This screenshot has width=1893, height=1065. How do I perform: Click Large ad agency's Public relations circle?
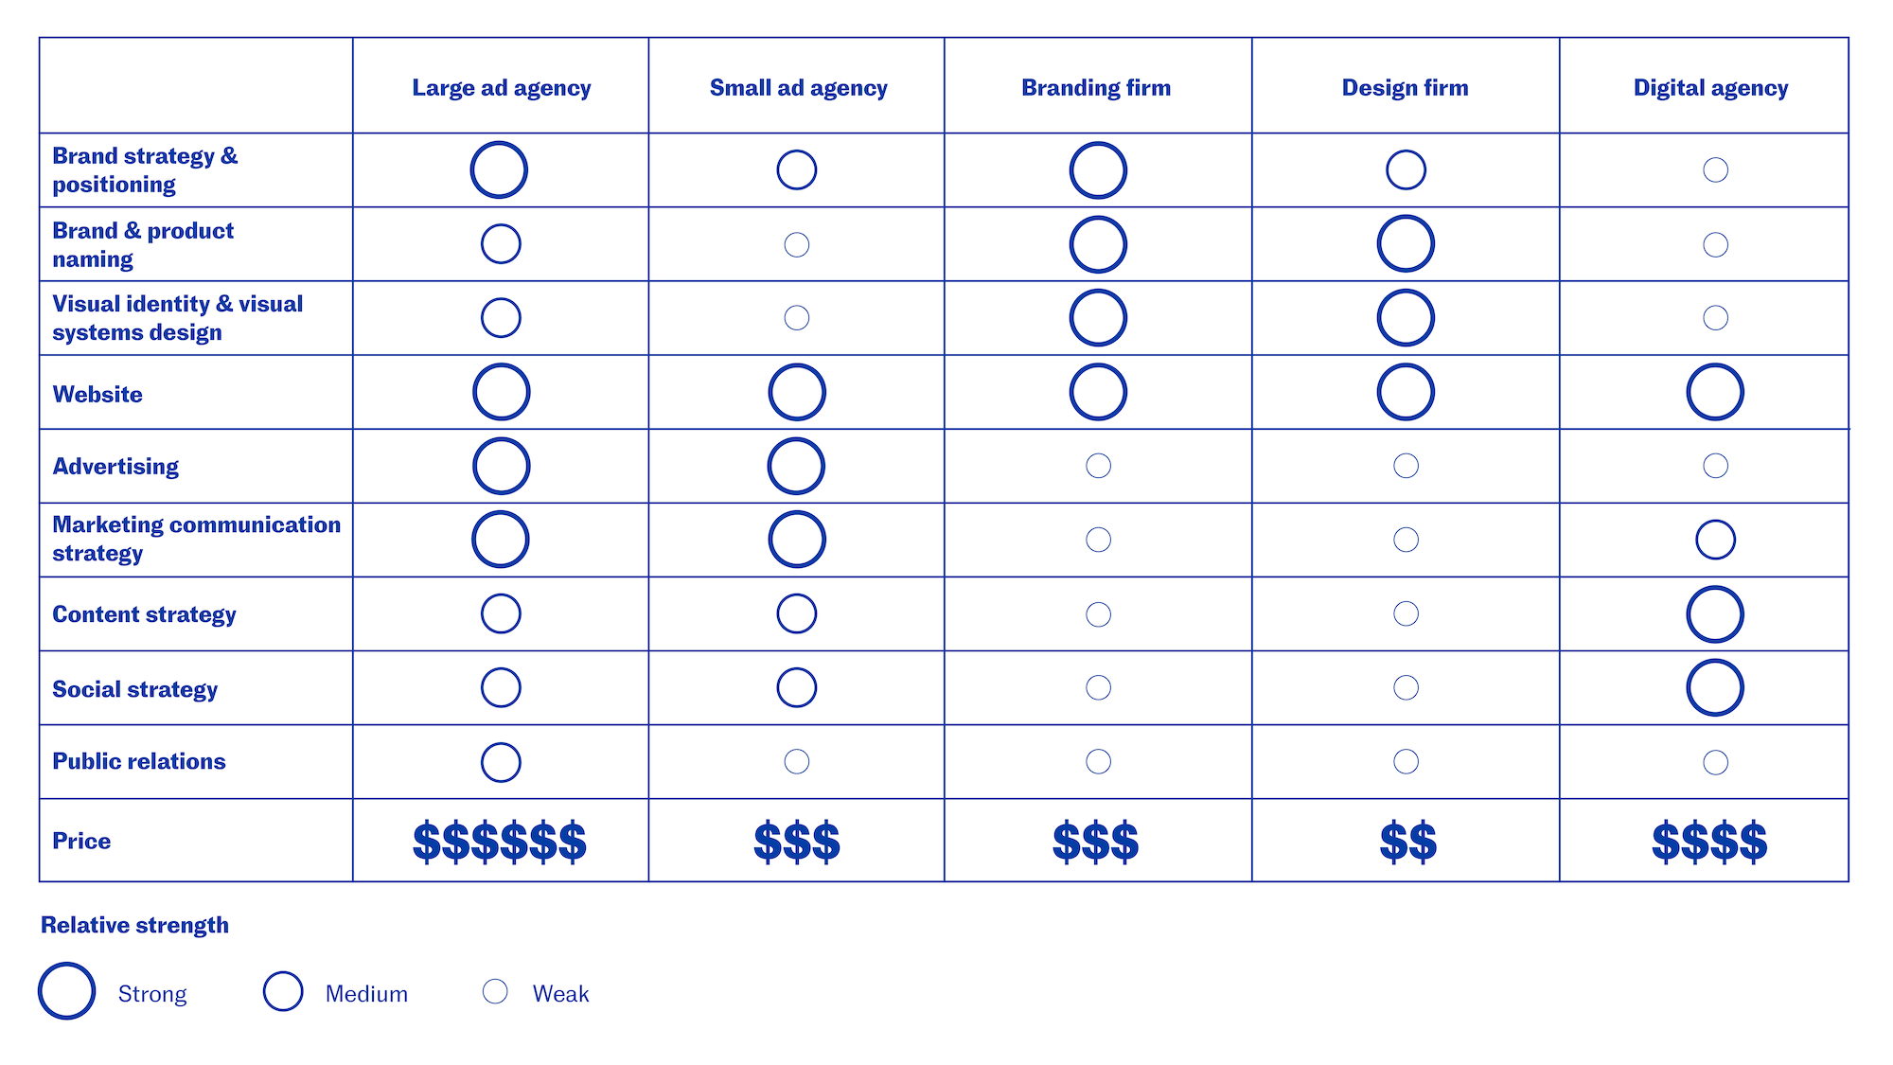[501, 762]
